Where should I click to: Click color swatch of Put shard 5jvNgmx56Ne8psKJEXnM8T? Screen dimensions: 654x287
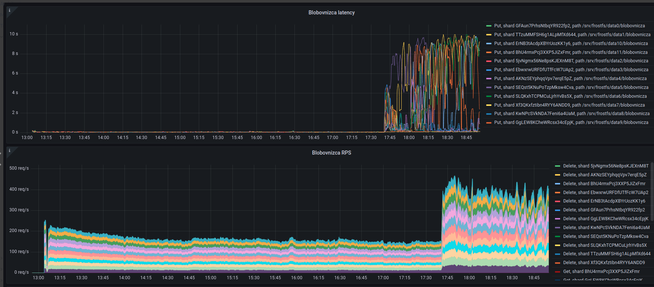point(489,61)
